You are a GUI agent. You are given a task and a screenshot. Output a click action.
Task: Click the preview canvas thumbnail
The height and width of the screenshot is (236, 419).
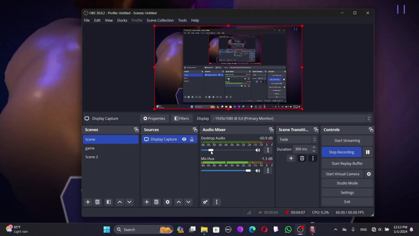[x=228, y=68]
